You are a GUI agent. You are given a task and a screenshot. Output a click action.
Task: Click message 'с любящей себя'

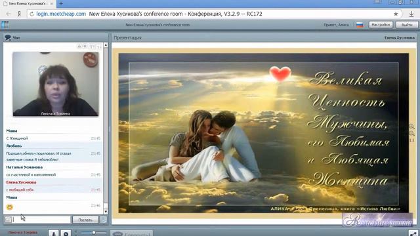20,189
